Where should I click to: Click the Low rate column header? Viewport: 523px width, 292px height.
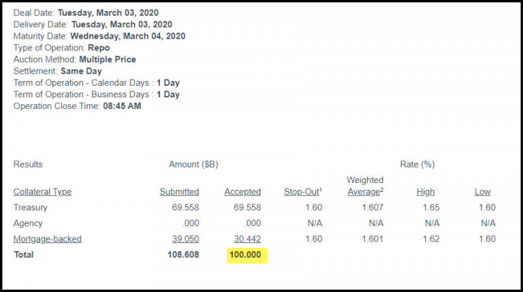pyautogui.click(x=482, y=192)
